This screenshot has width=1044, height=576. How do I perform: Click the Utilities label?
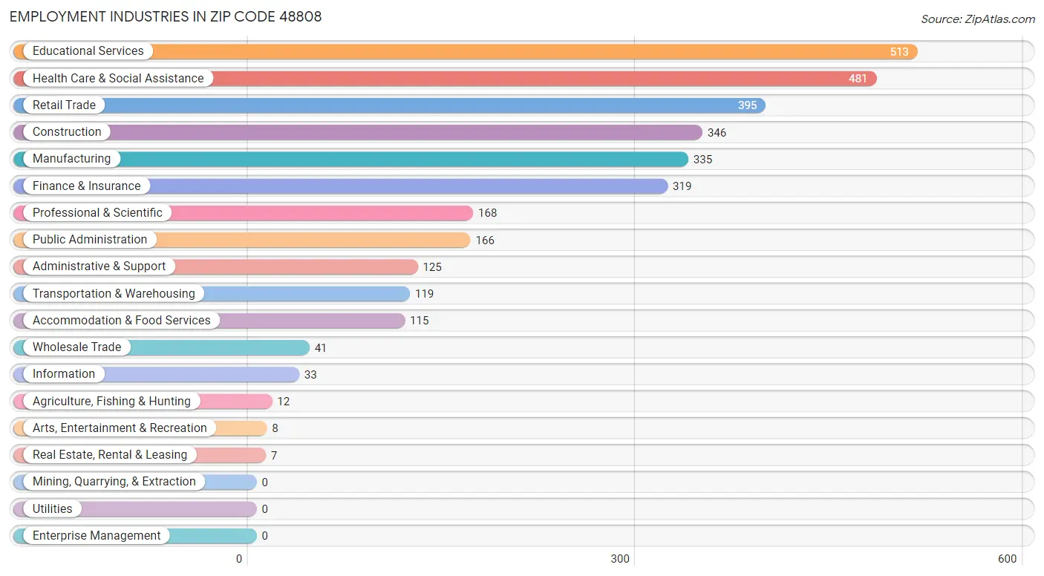coord(53,508)
